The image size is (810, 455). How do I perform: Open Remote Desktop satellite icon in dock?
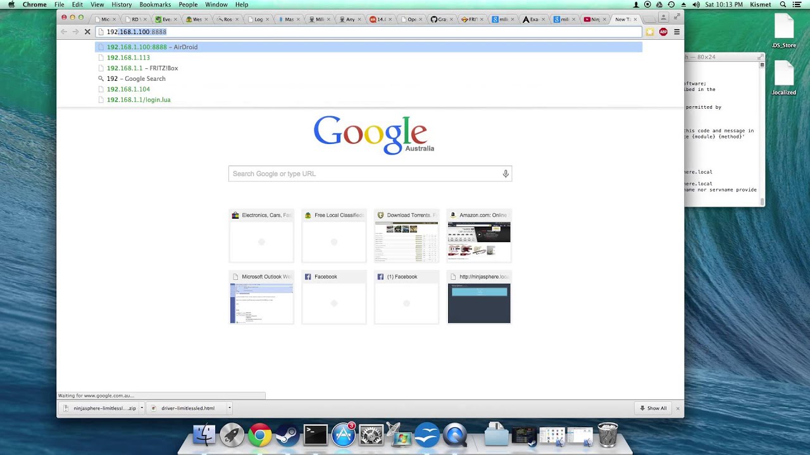399,435
